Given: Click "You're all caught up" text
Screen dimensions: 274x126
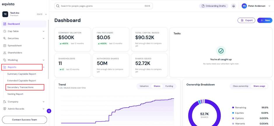Looking at the screenshot, I should (221, 59).
